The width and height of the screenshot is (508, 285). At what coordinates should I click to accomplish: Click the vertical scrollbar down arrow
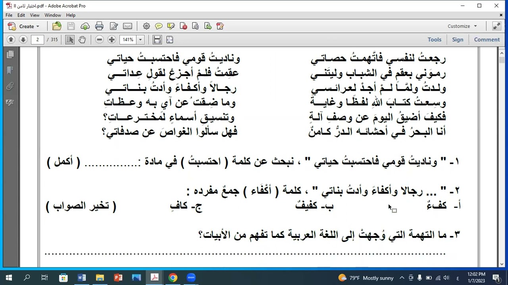[502, 264]
